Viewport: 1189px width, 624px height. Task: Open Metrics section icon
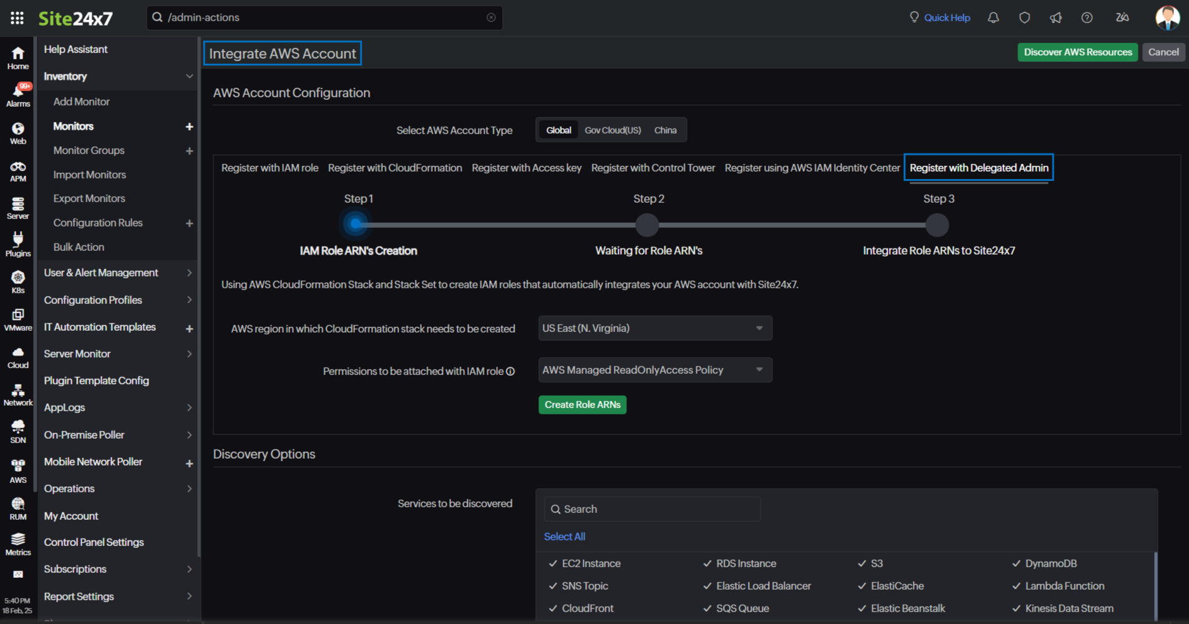(x=18, y=544)
